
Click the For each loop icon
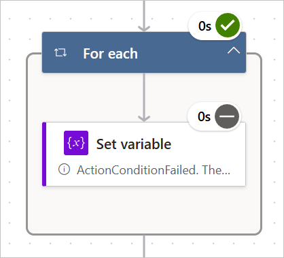pos(60,52)
